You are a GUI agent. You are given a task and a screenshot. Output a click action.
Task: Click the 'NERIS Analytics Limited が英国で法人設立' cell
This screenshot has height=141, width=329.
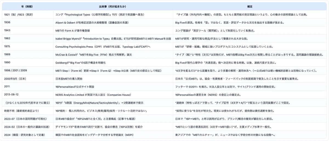(113, 94)
